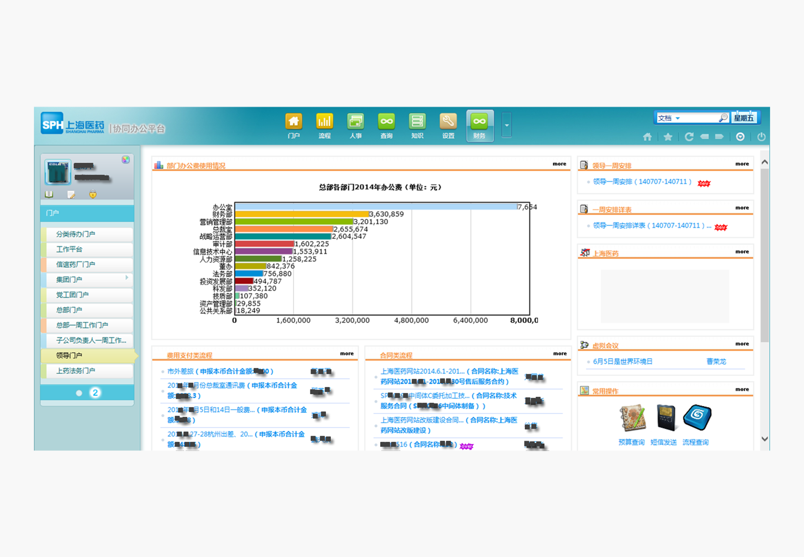
Task: Open the rainbow color theme picker
Action: click(x=126, y=159)
